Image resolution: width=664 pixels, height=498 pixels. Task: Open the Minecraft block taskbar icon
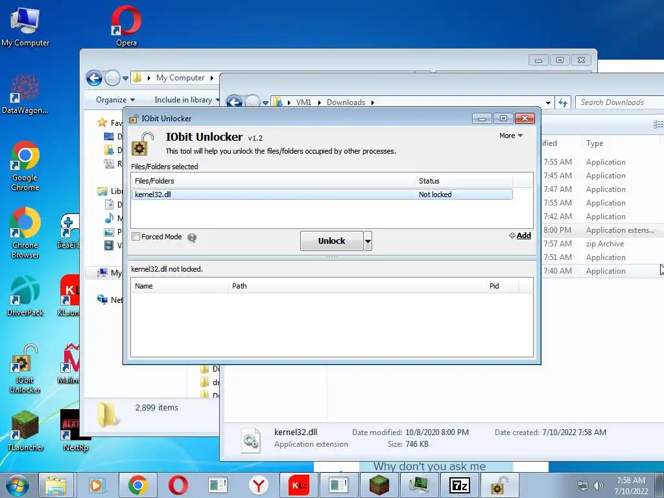pos(379,485)
